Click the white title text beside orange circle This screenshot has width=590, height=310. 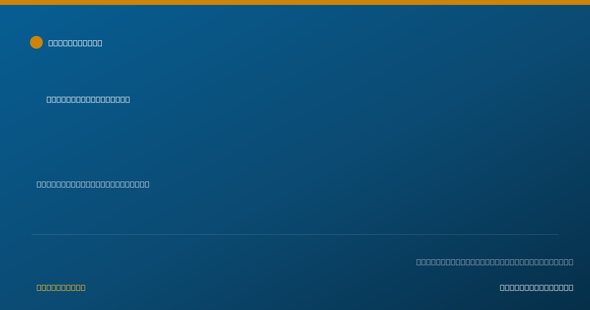tap(75, 43)
